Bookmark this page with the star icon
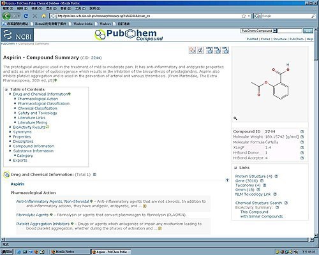319x255 pixels. [244, 16]
